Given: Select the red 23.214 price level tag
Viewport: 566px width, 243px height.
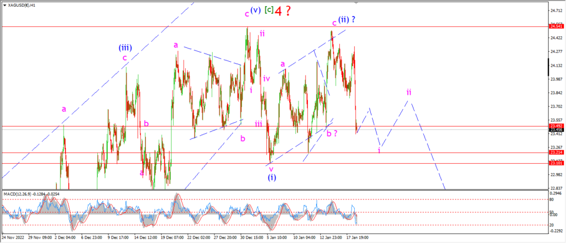Looking at the screenshot, I should pyautogui.click(x=555, y=152).
